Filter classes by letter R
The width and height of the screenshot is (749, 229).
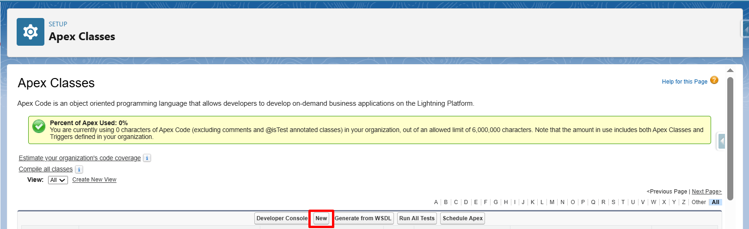click(x=603, y=202)
